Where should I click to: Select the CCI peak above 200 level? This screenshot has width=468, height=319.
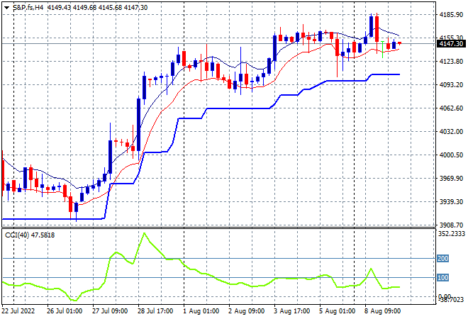pyautogui.click(x=145, y=233)
